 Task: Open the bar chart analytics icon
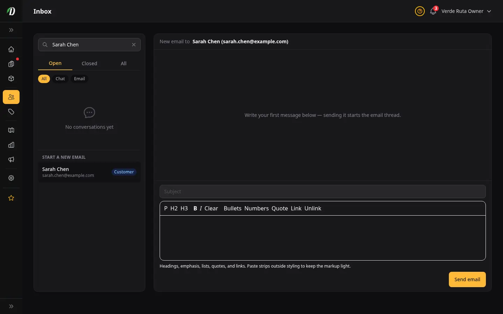click(x=11, y=145)
